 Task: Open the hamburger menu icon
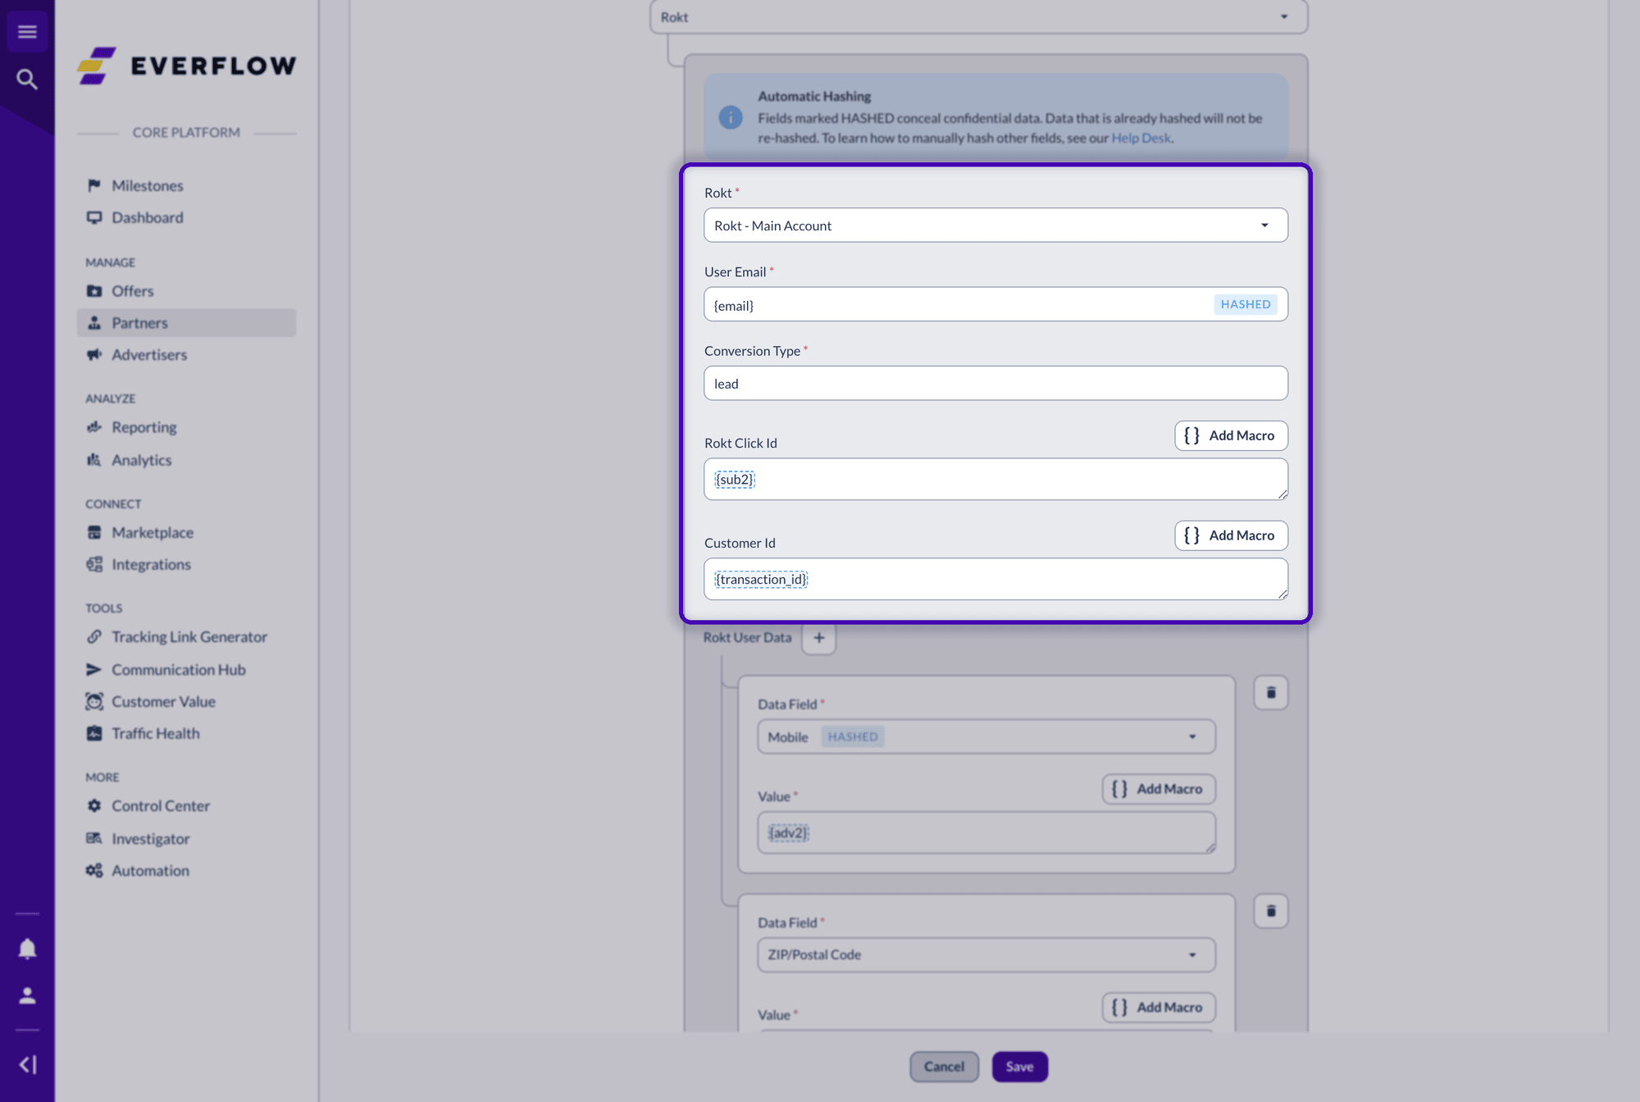[27, 32]
